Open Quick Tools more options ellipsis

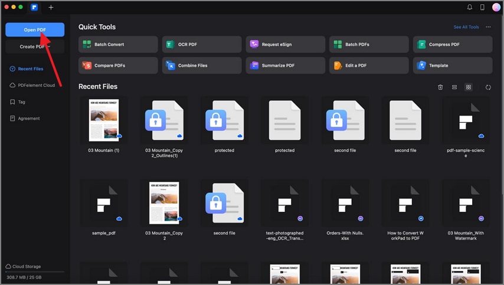(x=488, y=27)
